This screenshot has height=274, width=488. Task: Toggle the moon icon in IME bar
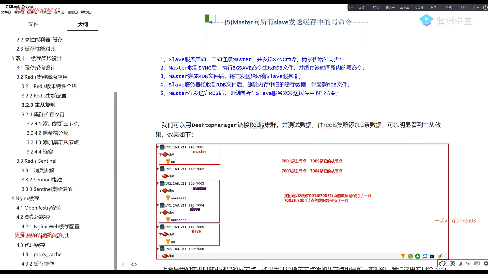[x=460, y=263]
